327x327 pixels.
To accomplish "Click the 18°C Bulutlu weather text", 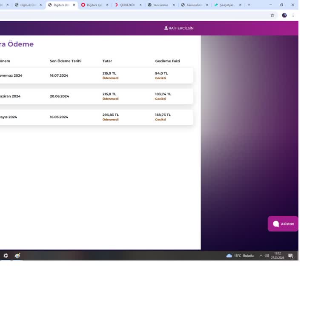I will click(244, 255).
